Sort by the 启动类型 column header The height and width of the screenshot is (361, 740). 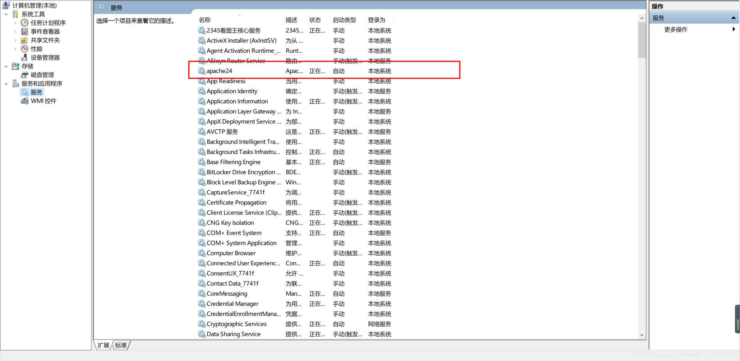(347, 20)
